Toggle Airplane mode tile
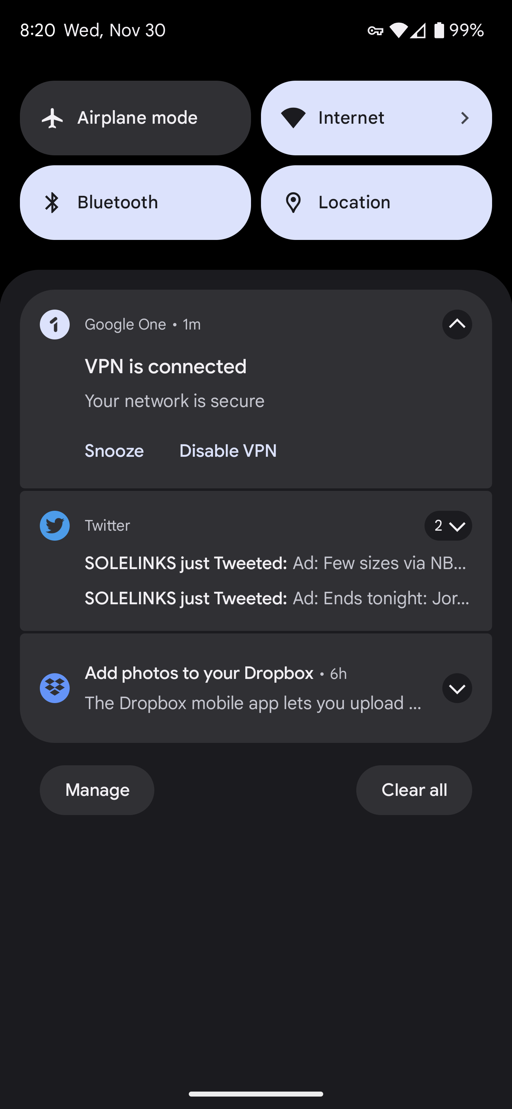Screen dimensions: 512x1109 click(135, 118)
